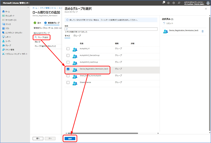Viewport: 211px width, 143px height.
Task: Switch to the すべて tab
Action: pos(67,36)
